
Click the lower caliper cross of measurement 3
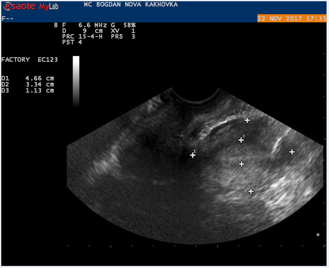241,164
